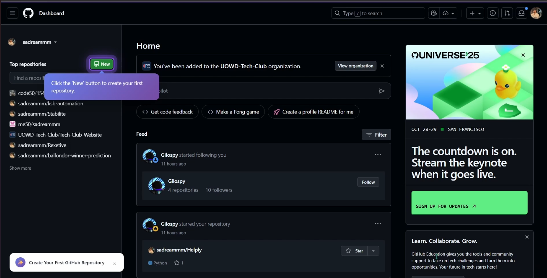Click SIGN UP FOR UPDATES button
Viewport: 547px width, 278px height.
pos(469,203)
